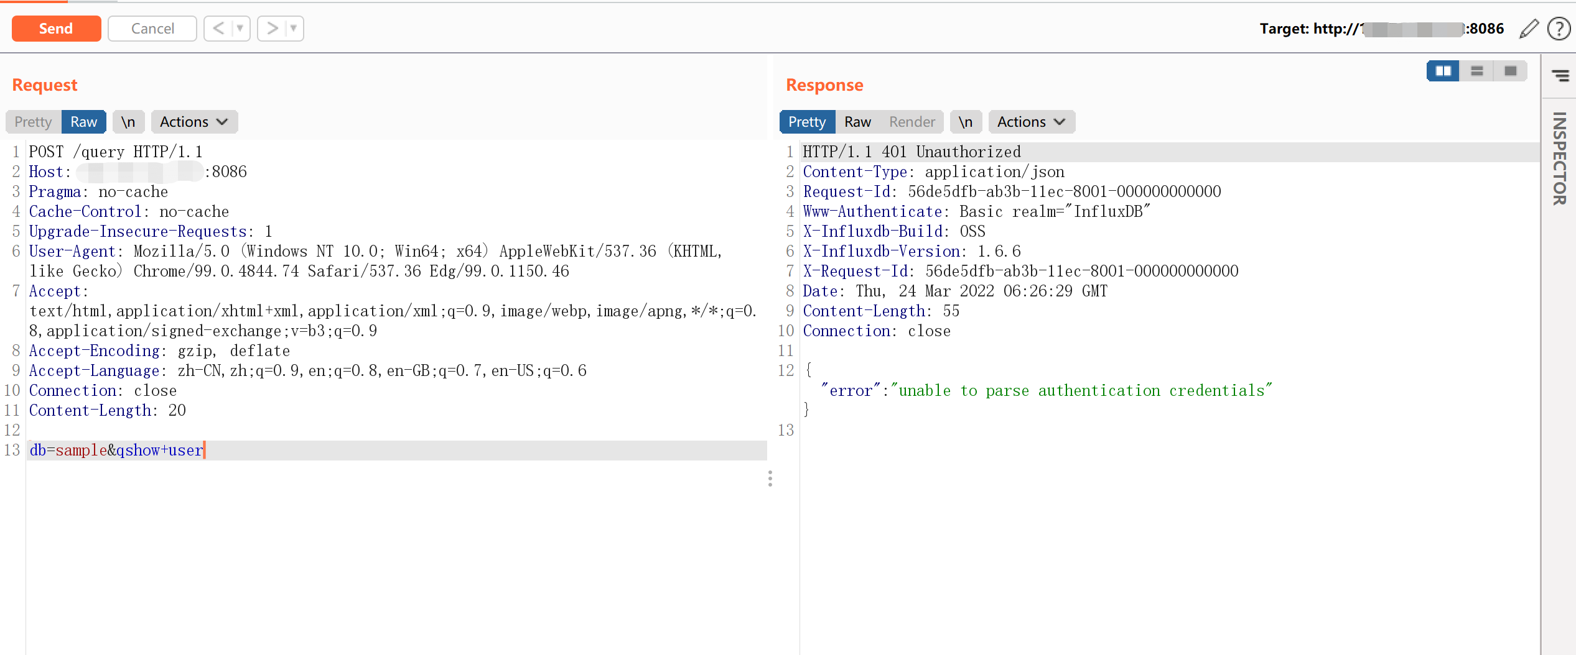1576x655 pixels.
Task: Click 'X-Influxdb-Version: 1.6.6' header
Action: [912, 252]
